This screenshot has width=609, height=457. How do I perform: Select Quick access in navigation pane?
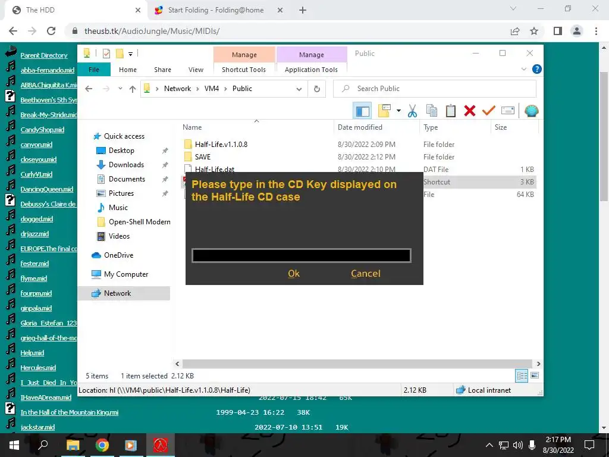(x=124, y=136)
